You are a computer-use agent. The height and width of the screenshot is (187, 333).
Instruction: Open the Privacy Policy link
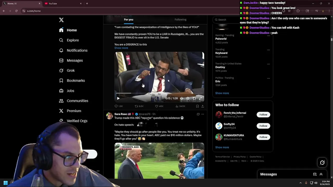(240, 157)
